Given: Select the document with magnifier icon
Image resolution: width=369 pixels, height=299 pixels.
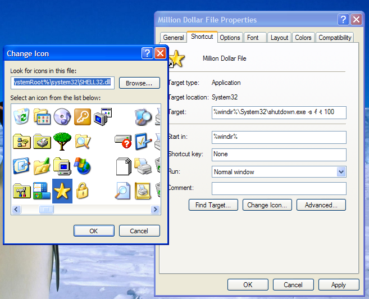Looking at the screenshot, I should point(122,191).
